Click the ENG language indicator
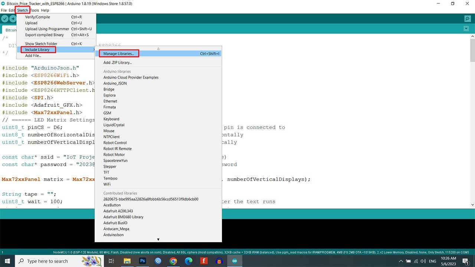Screen dimensions: 475x267 click(432, 261)
